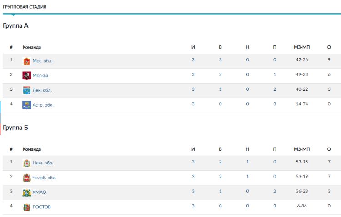The height and width of the screenshot is (217, 341).
Task: Click the Astrakhan Oblast crest icon
Action: point(26,105)
